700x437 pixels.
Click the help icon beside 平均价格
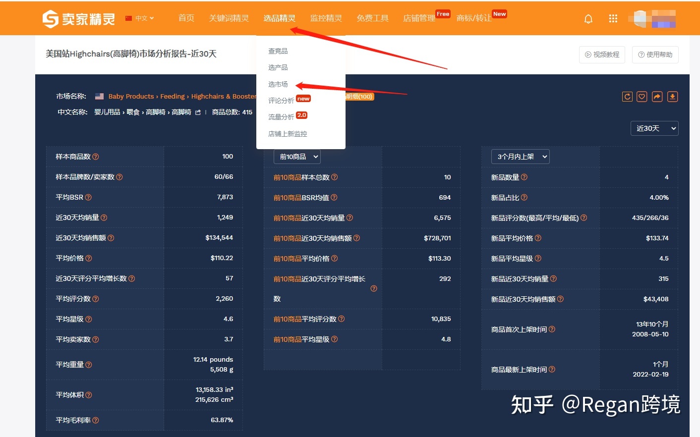(89, 258)
